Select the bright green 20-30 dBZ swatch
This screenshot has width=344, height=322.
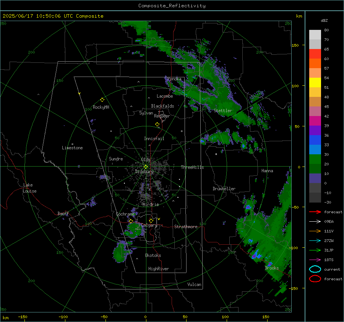pyautogui.click(x=315, y=159)
